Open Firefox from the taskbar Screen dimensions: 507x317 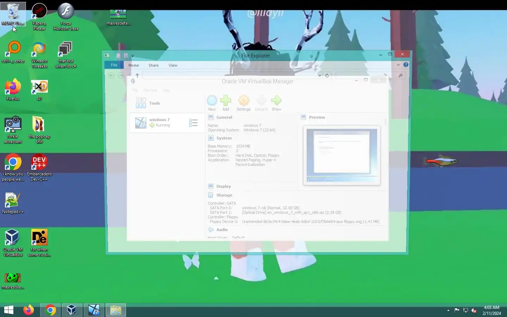coord(29,310)
